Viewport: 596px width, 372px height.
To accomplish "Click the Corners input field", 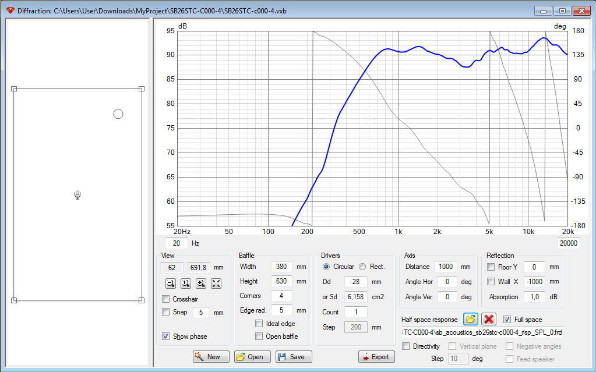I will click(x=281, y=296).
